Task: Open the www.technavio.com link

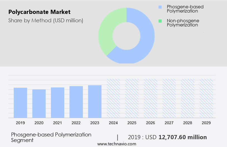Action: (117, 144)
